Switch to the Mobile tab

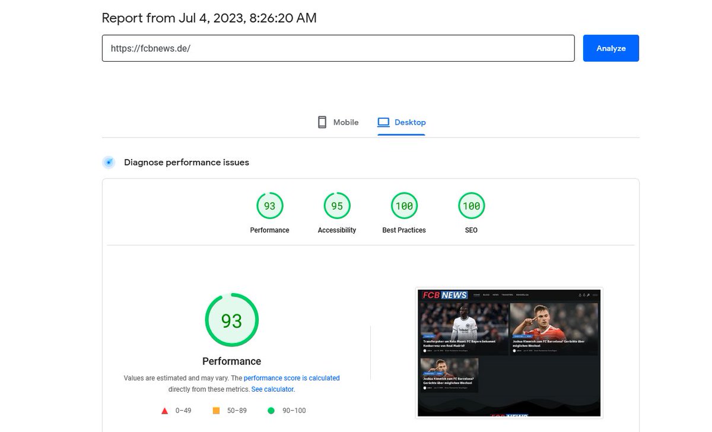pyautogui.click(x=338, y=122)
